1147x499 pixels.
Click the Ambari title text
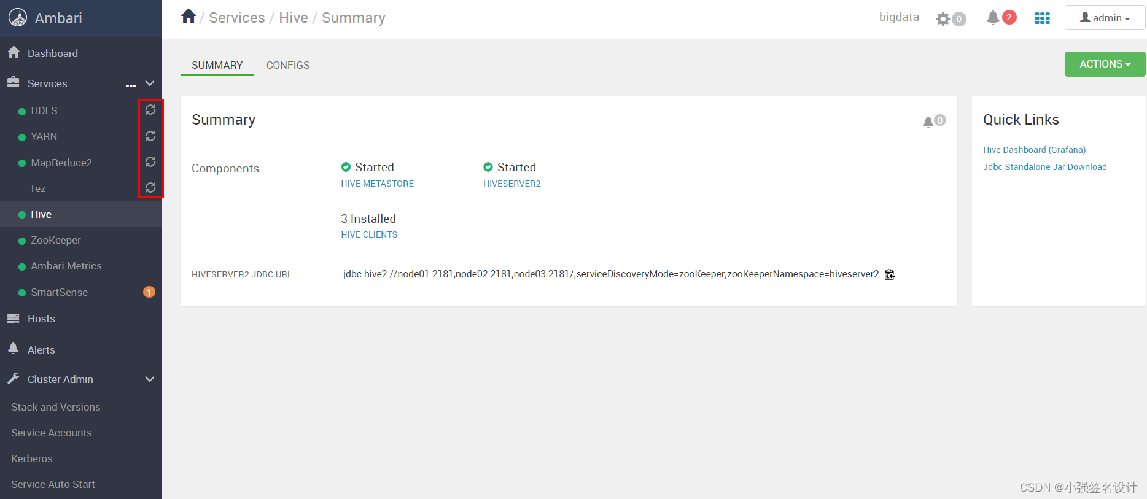point(58,18)
